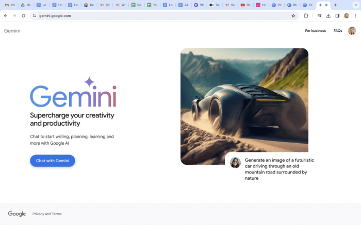Click the Gemini wordmark in page header
The image size is (361, 225).
tap(12, 31)
